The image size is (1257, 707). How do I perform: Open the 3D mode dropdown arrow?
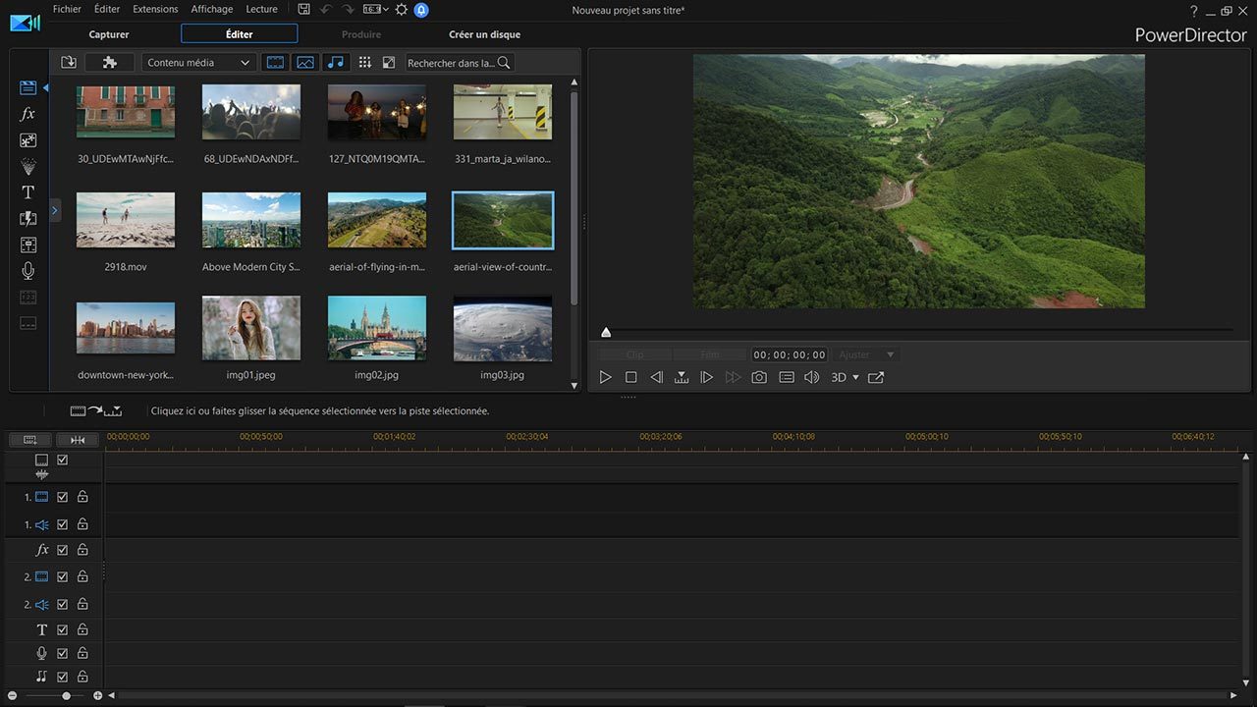855,377
